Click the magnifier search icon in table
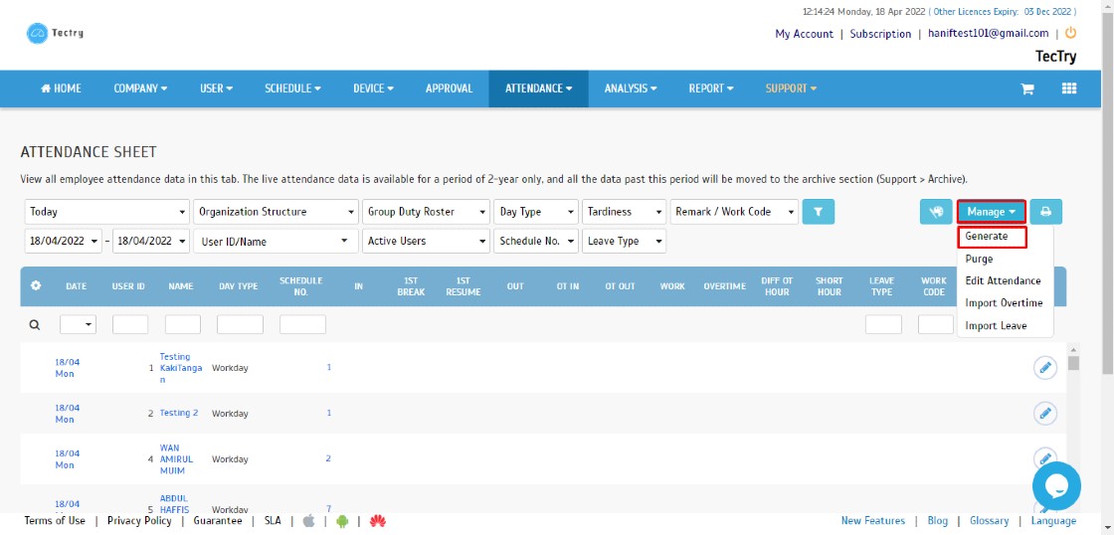 coord(34,325)
